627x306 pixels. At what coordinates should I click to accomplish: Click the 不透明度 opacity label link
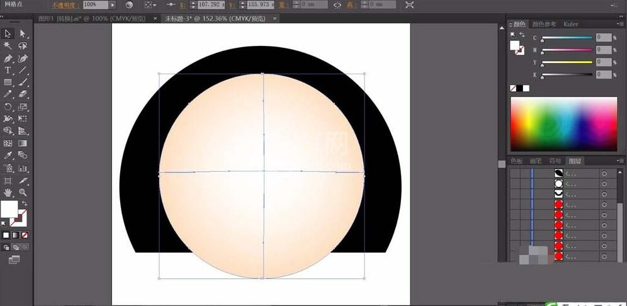click(x=65, y=5)
